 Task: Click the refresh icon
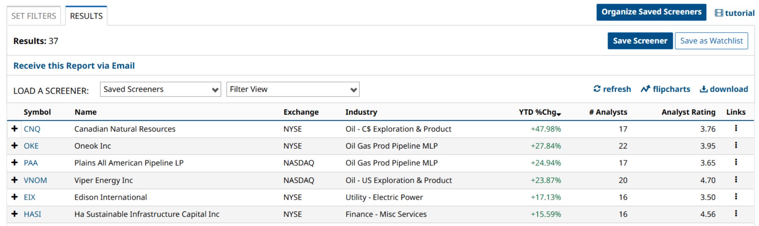pos(597,89)
